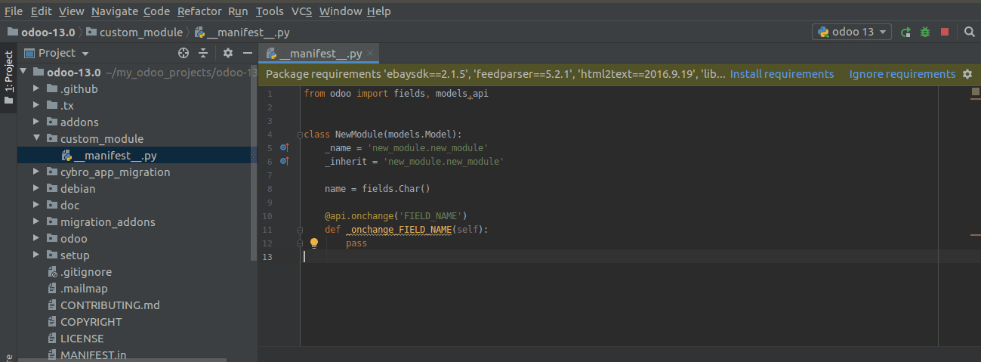Screen dimensions: 981x362
Task: Collapse all nodes in Project panel
Action: [x=203, y=53]
